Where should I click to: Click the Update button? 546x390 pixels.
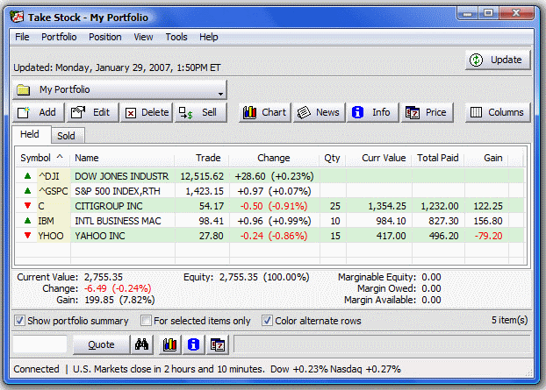498,60
